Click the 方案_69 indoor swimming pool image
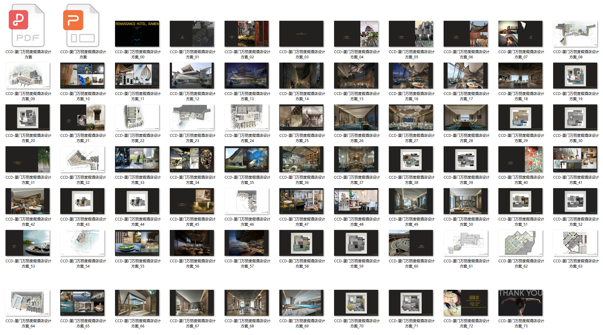Viewport: 603px width, 335px height. coord(301,303)
